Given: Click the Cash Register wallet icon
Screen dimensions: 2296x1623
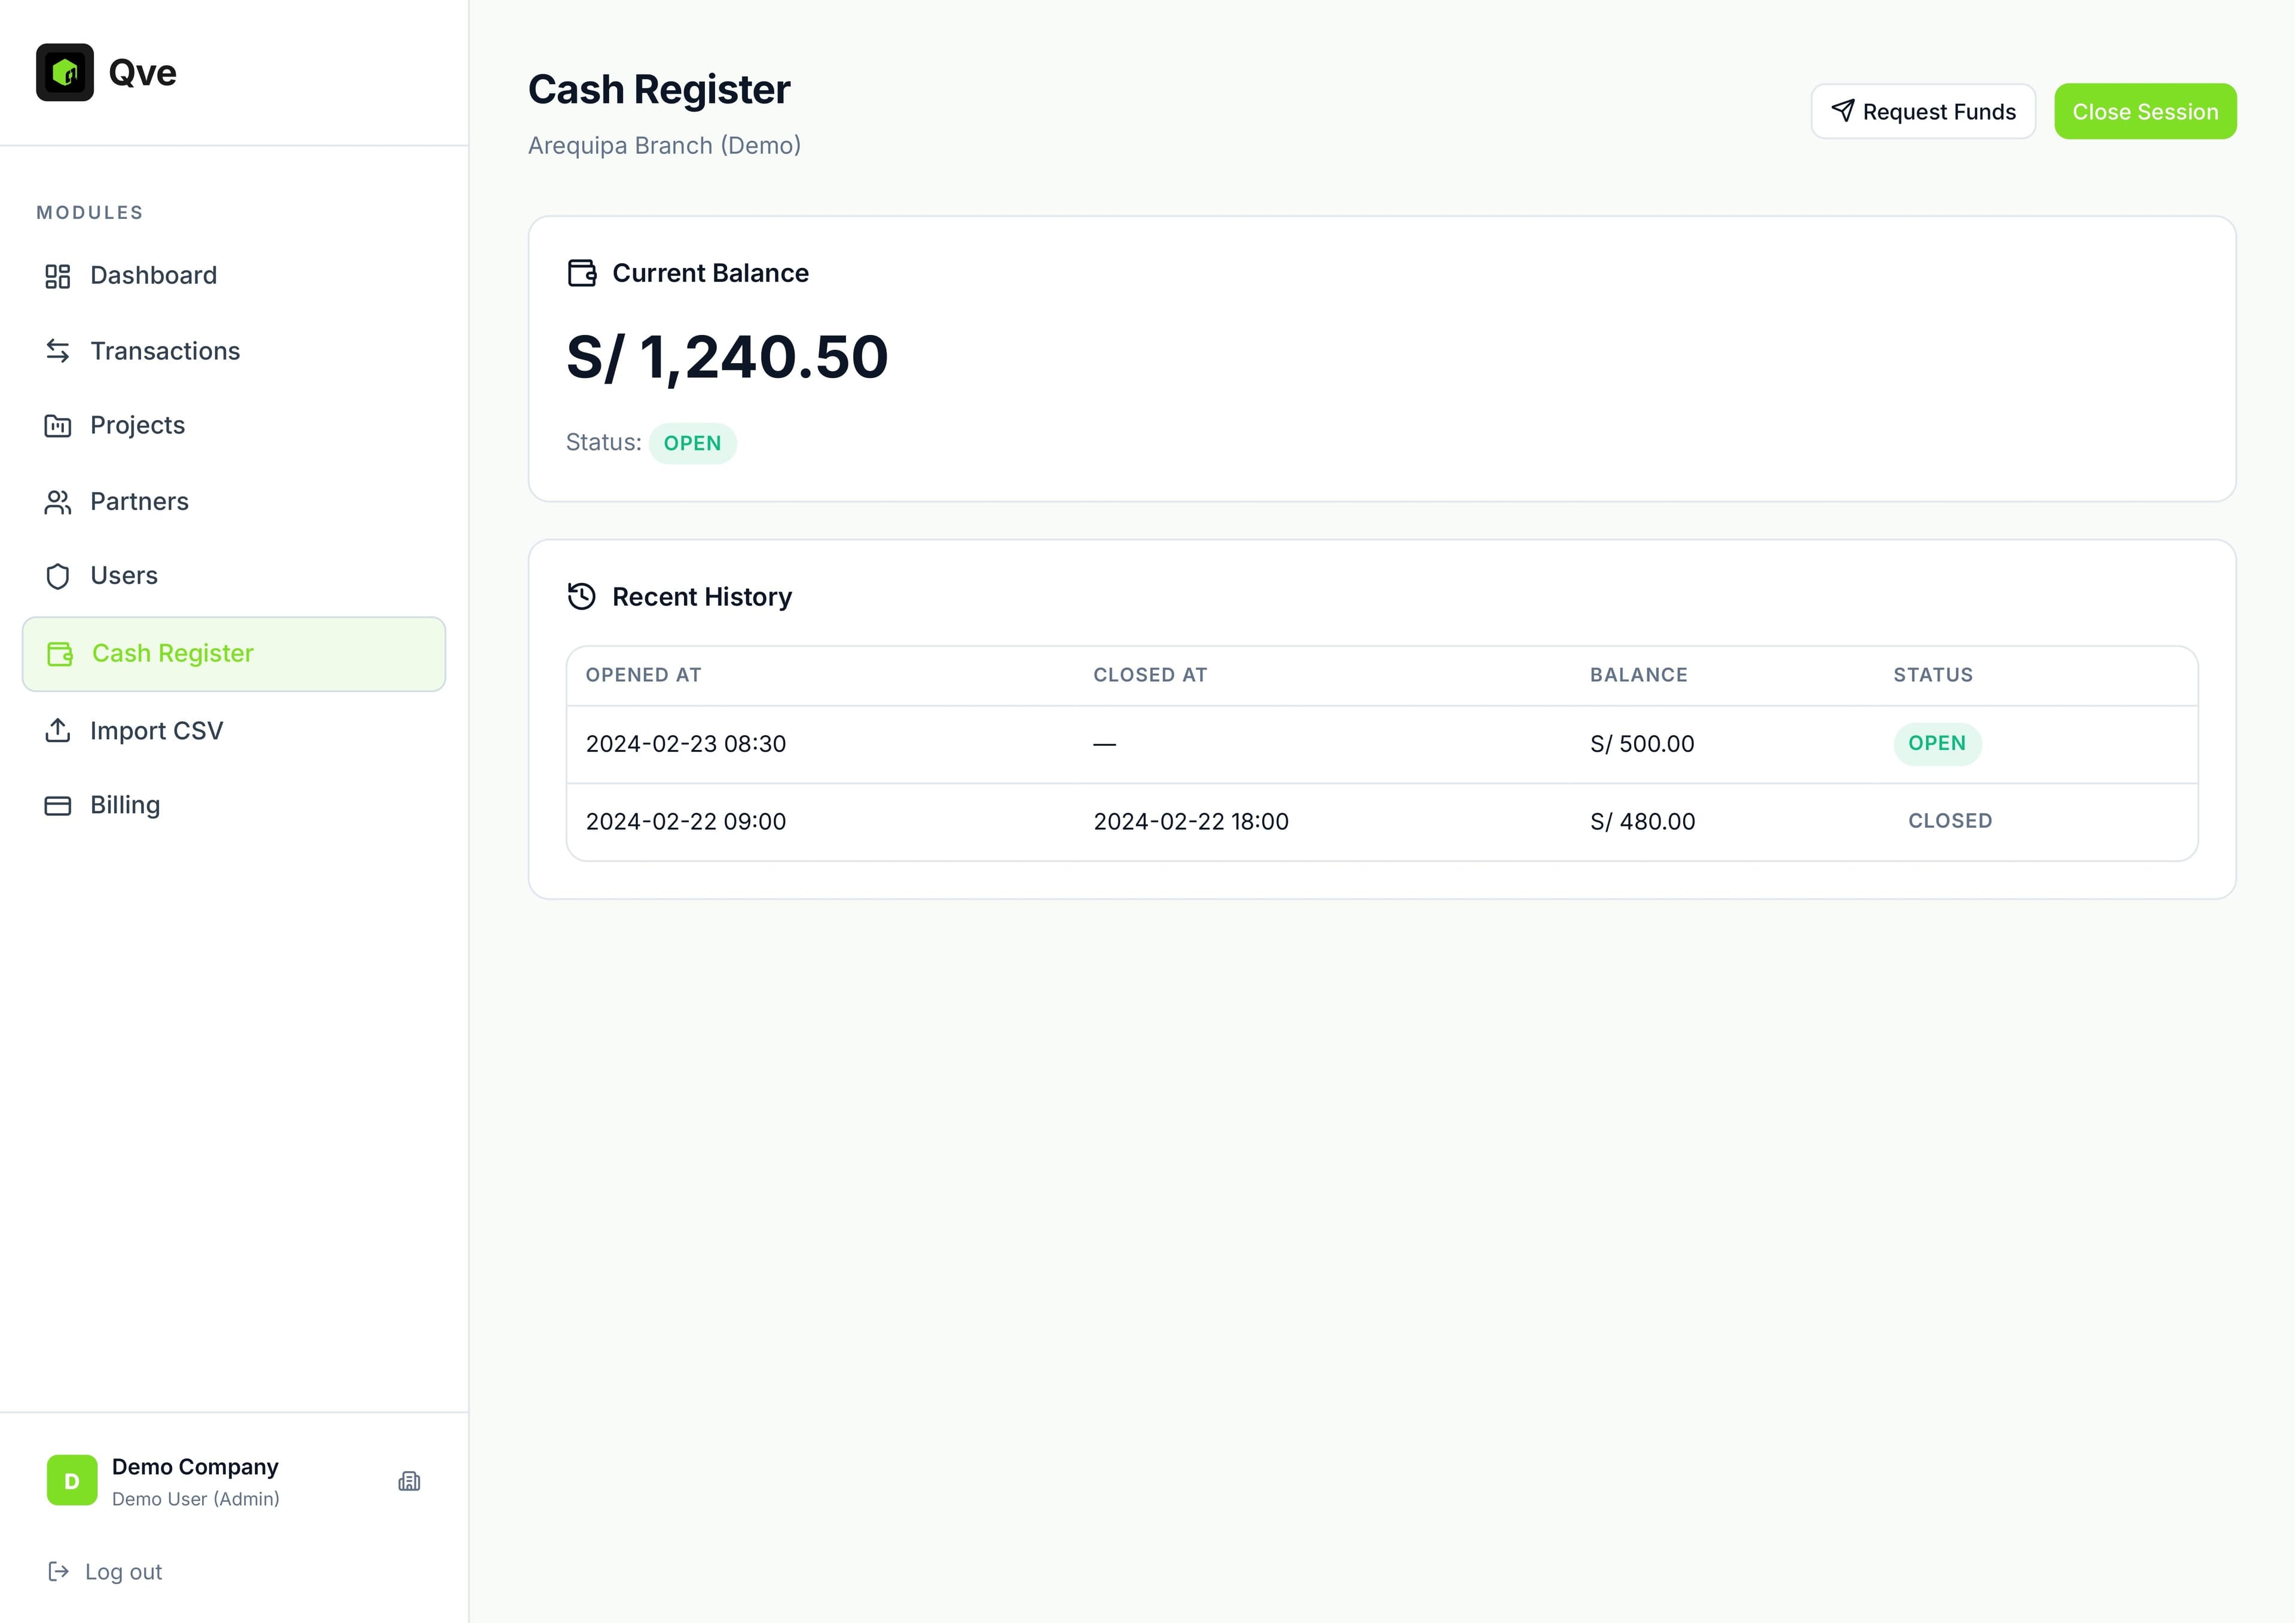Looking at the screenshot, I should pyautogui.click(x=59, y=653).
